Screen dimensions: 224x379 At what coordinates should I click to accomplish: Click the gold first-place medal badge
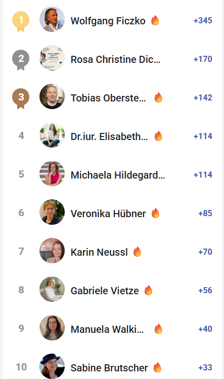[x=21, y=21]
